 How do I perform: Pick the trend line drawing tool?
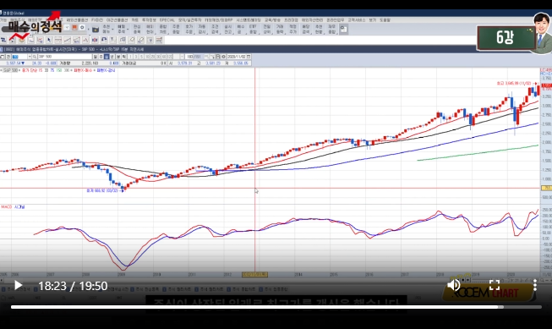67,40
